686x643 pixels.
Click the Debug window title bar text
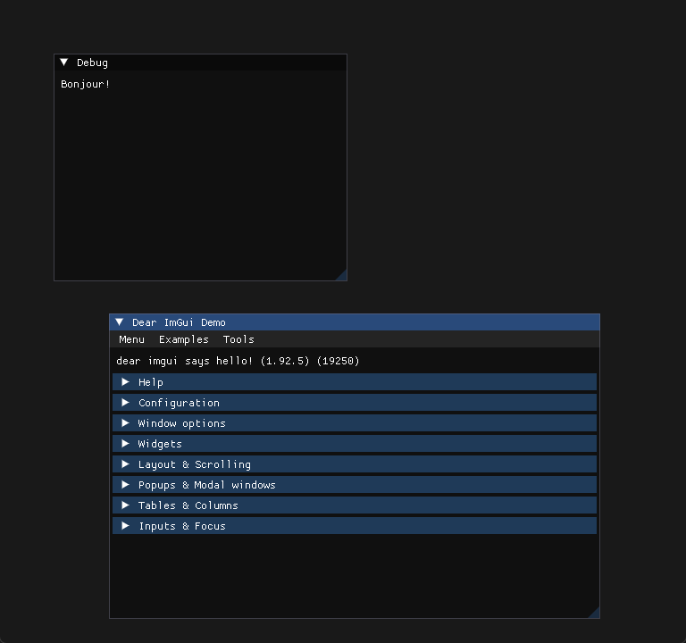(x=92, y=63)
